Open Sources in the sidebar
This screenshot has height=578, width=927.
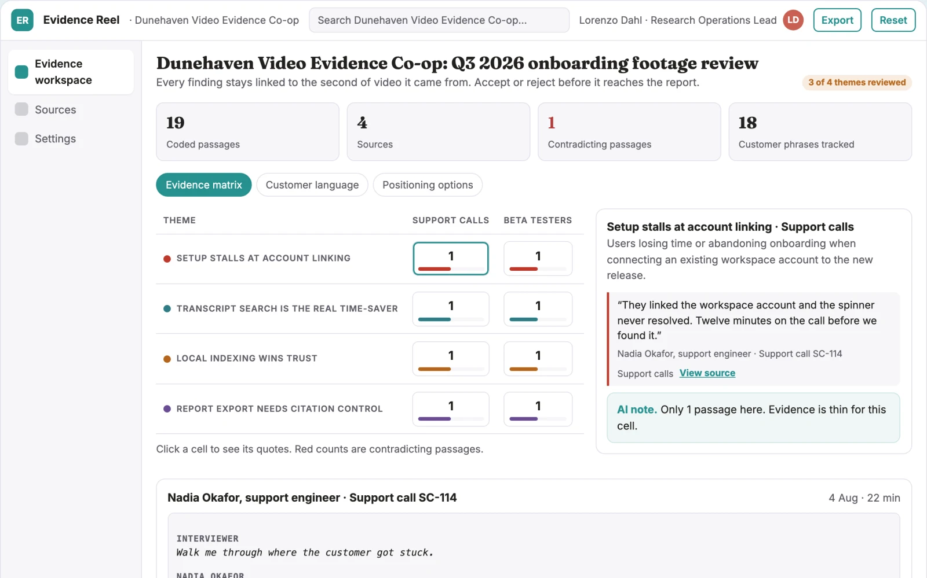[x=71, y=109]
